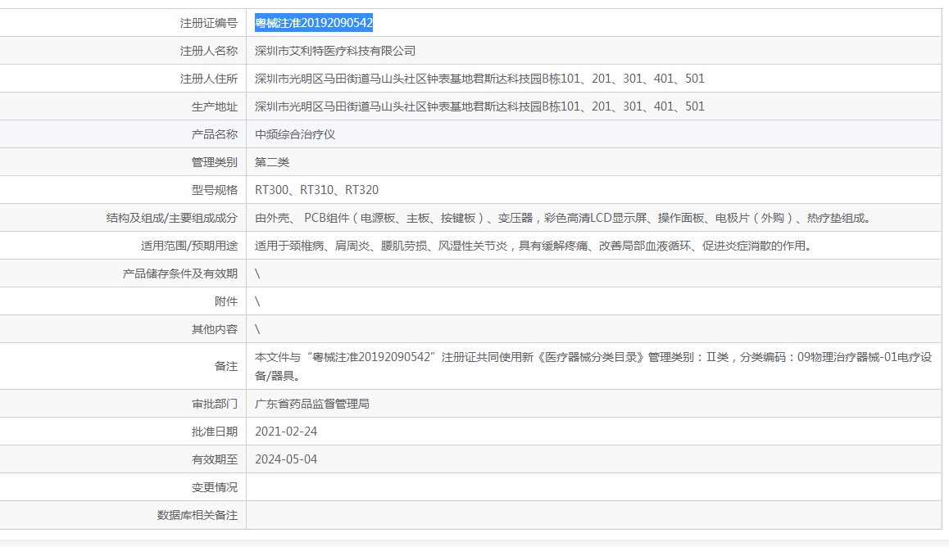Click the structure description starting 由外壳、PCB组件
The height and width of the screenshot is (547, 949).
[565, 218]
